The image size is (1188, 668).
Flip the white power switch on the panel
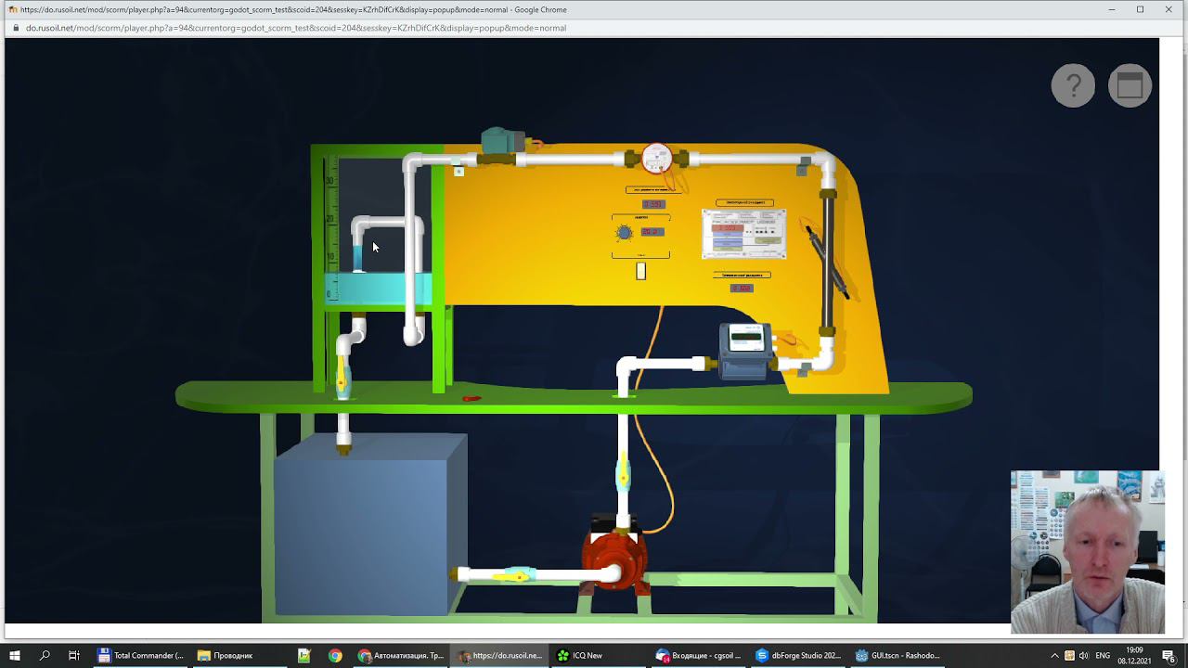640,271
